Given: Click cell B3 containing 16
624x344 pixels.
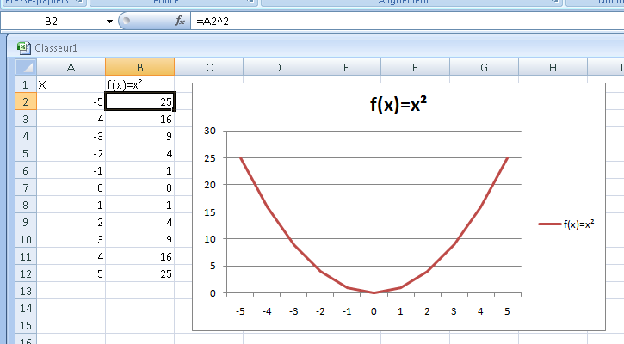Looking at the screenshot, I should 139,119.
